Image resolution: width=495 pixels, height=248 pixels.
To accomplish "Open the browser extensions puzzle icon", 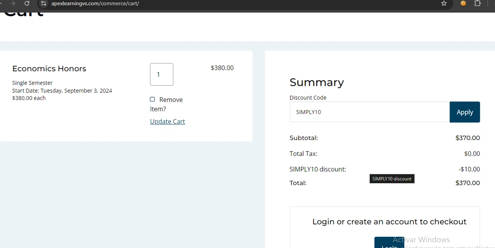I will pyautogui.click(x=477, y=3).
